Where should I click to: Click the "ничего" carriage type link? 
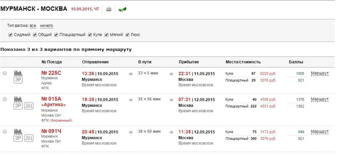pos(46,26)
